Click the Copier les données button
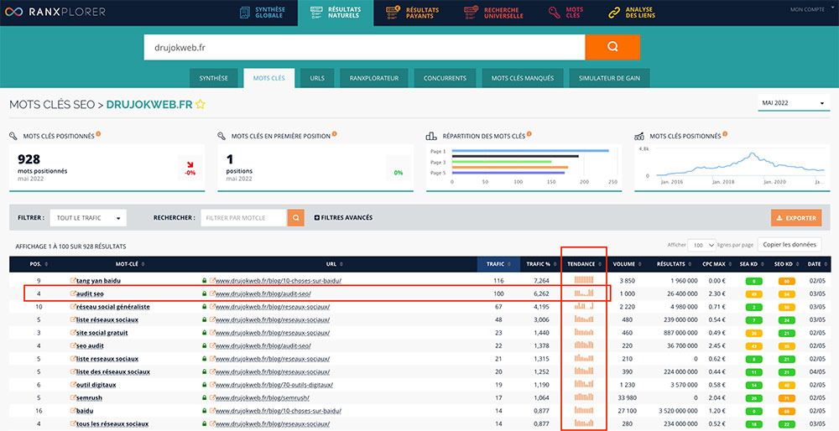Screen dimensions: 839x431 789,245
